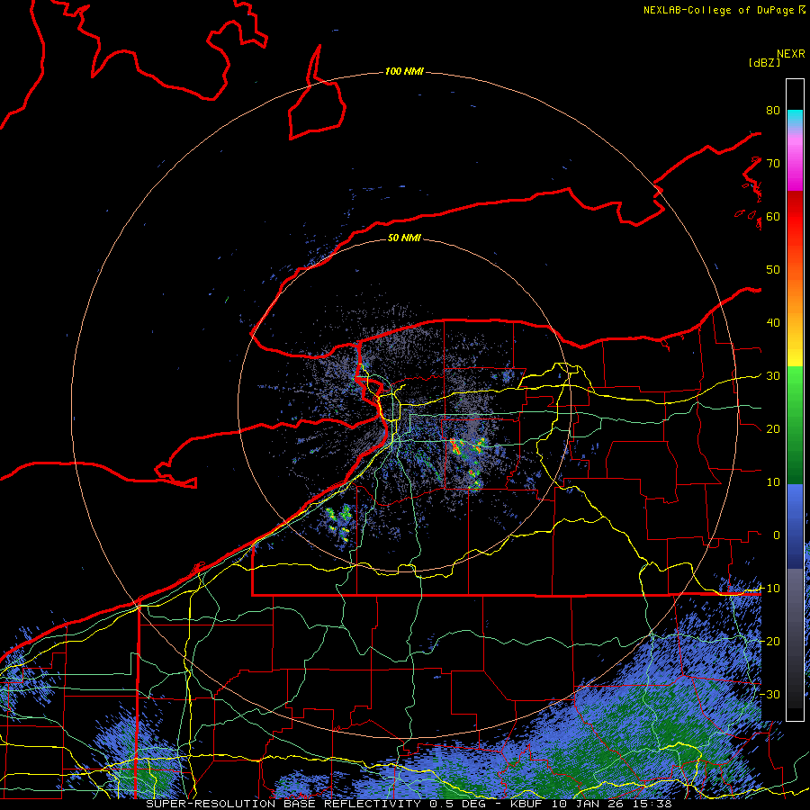Screen dimensions: 810x810
Task: Click the '30' value on the dBZ scale
Action: pyautogui.click(x=773, y=376)
